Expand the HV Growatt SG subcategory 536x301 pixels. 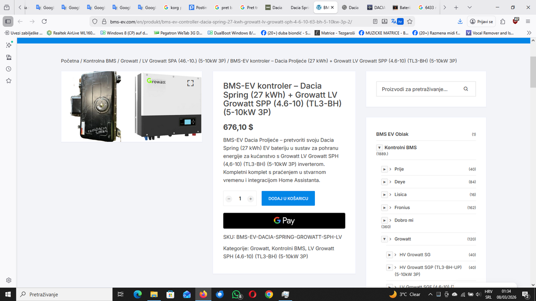click(x=389, y=255)
